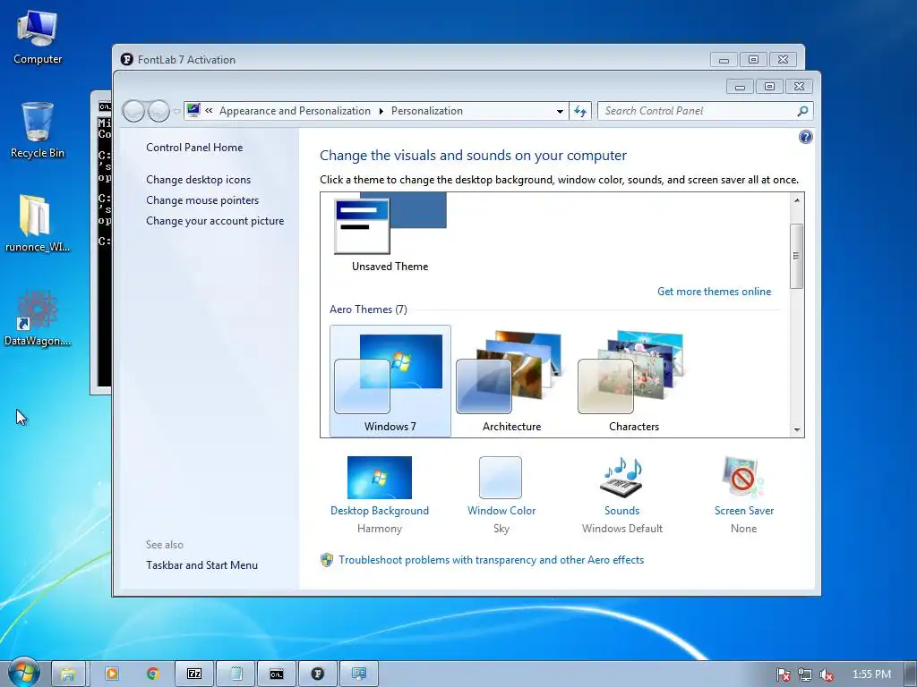Open the Windows Start button
Screen dimensions: 917x687
(23, 672)
